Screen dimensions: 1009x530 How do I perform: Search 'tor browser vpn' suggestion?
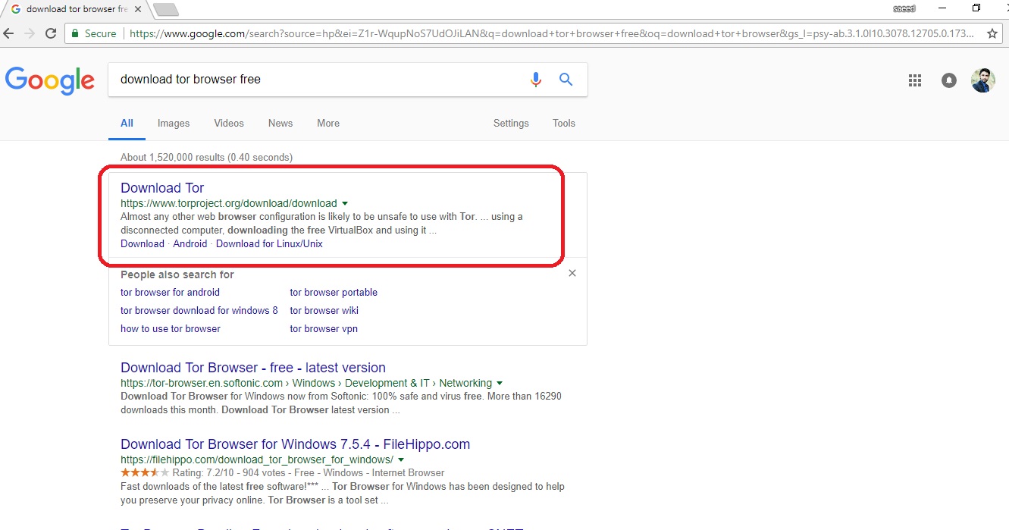tap(324, 328)
